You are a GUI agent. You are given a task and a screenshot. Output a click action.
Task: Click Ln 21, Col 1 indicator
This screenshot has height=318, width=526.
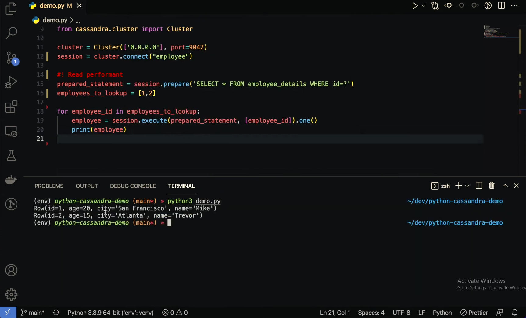(x=335, y=313)
